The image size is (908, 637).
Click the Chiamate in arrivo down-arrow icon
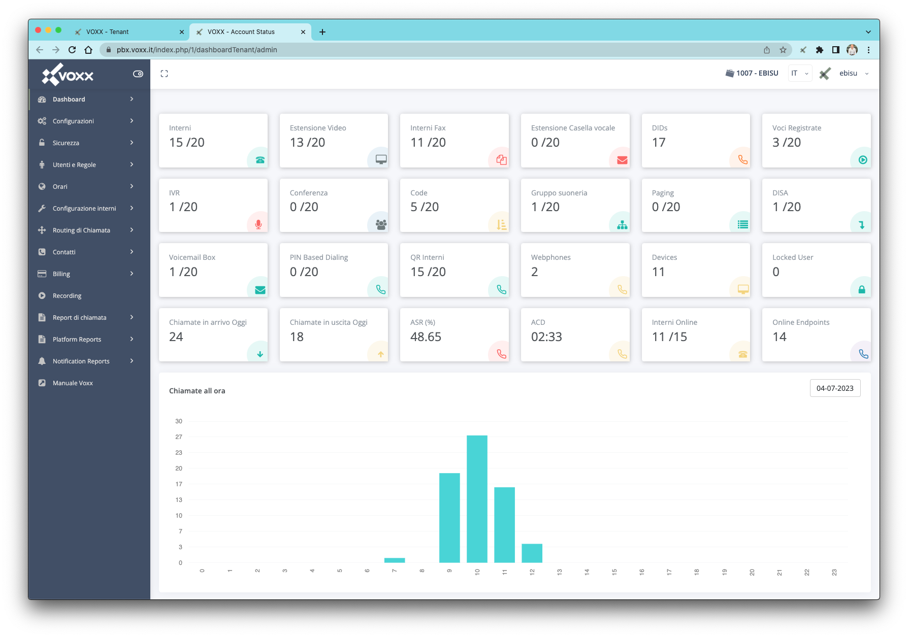pos(260,354)
